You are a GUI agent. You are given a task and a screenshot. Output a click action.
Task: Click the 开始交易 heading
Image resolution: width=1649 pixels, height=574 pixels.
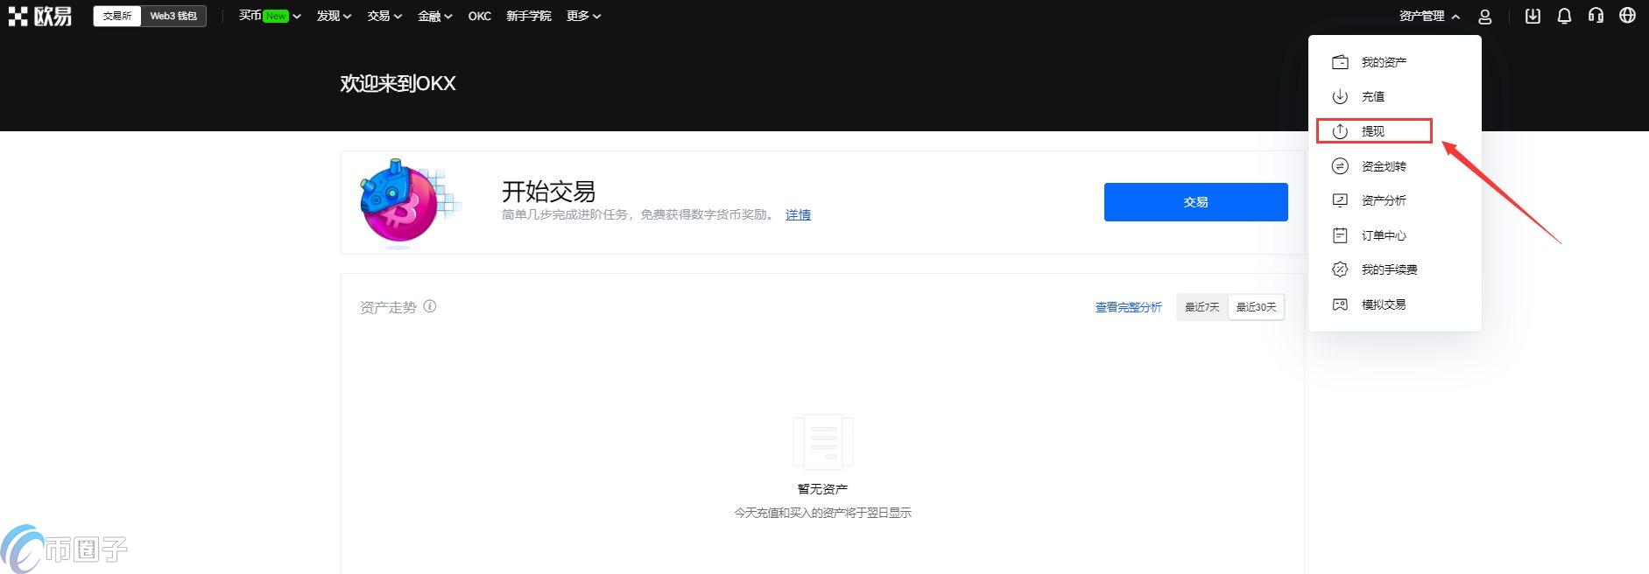[548, 192]
